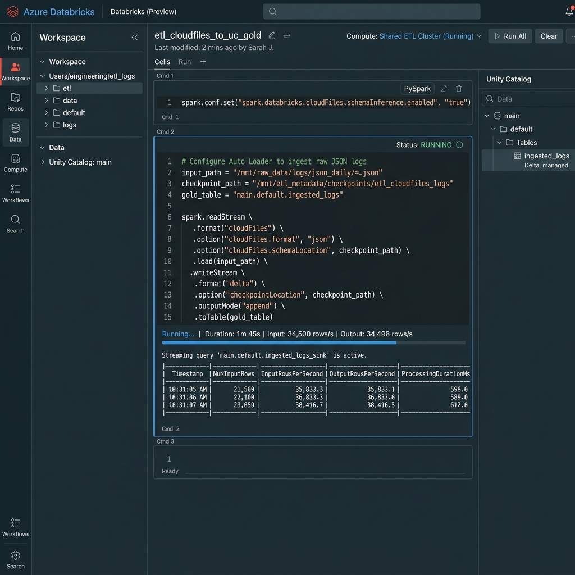Viewport: 575px width, 575px height.
Task: Click the streaming progress bar
Action: click(314, 343)
